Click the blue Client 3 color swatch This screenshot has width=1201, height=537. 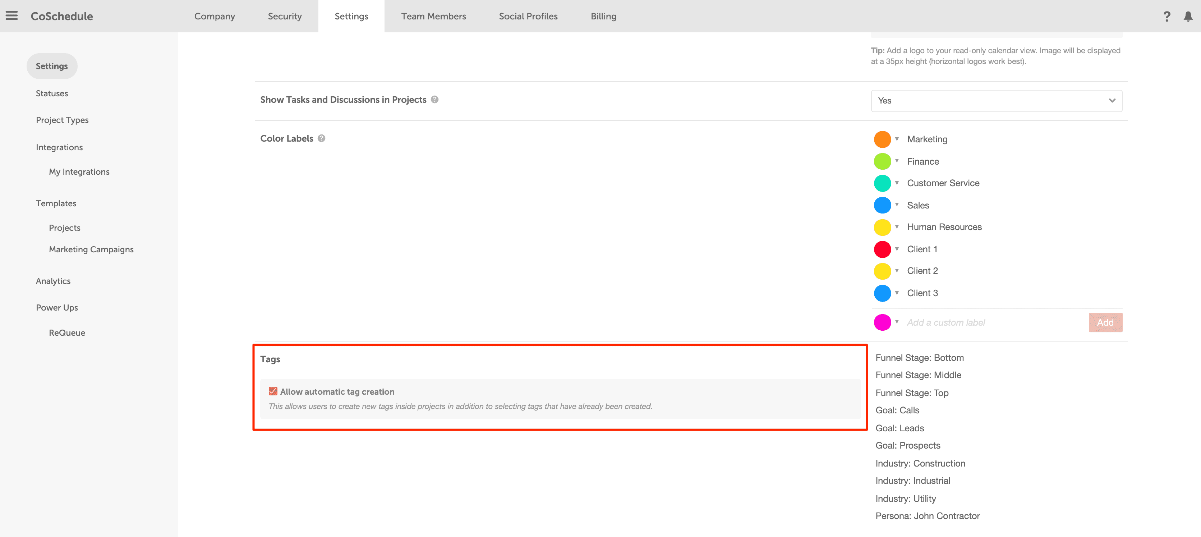882,293
